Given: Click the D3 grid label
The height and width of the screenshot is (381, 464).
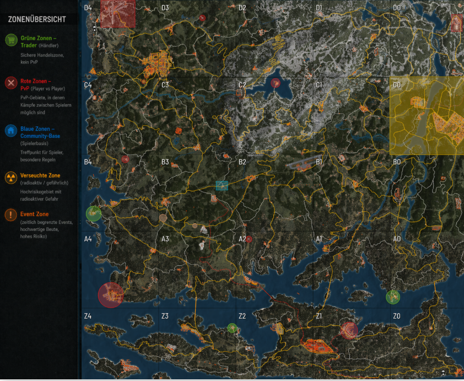Looking at the screenshot, I should (x=165, y=8).
